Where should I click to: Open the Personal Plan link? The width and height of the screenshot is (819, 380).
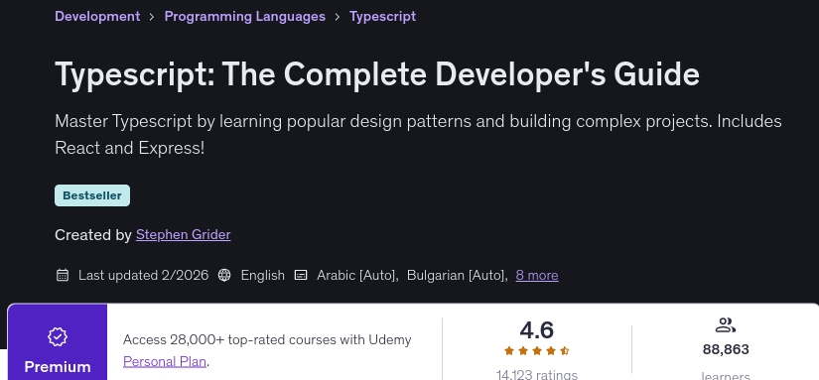[x=165, y=361]
